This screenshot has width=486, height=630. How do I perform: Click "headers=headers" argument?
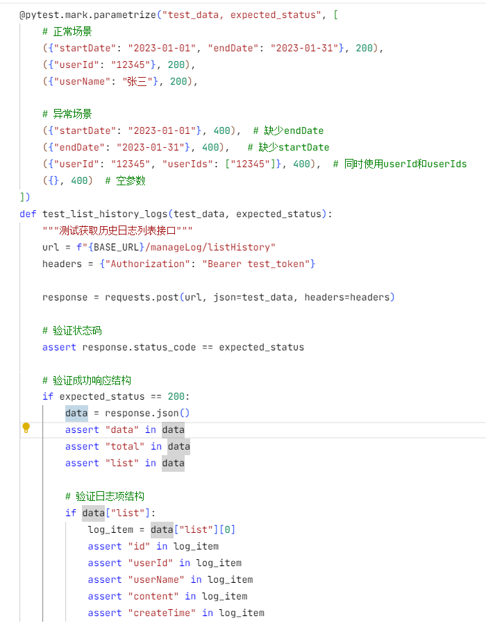click(x=347, y=298)
